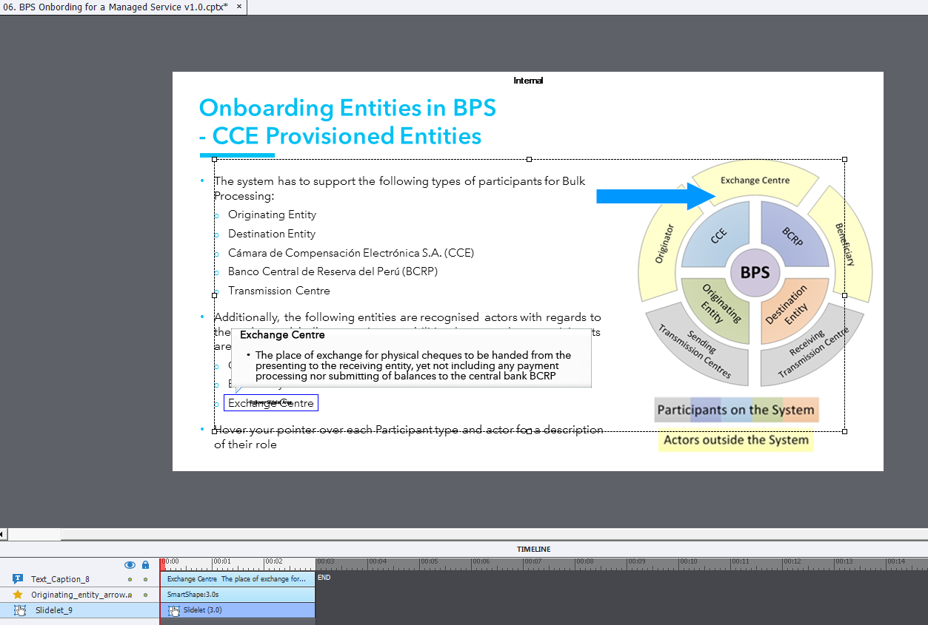Click the Text_Caption_8 caption type icon
Image resolution: width=928 pixels, height=625 pixels.
click(18, 579)
